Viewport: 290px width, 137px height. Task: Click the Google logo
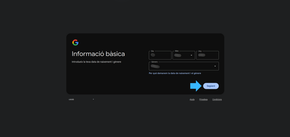click(x=75, y=42)
